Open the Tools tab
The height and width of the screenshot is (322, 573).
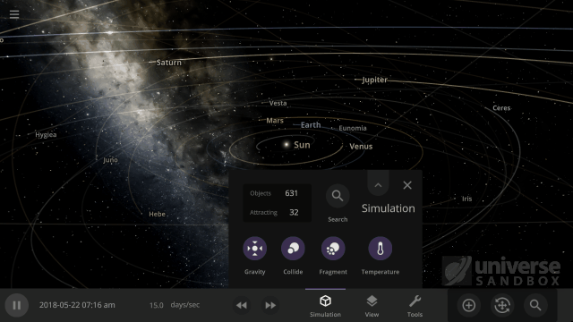pos(415,306)
